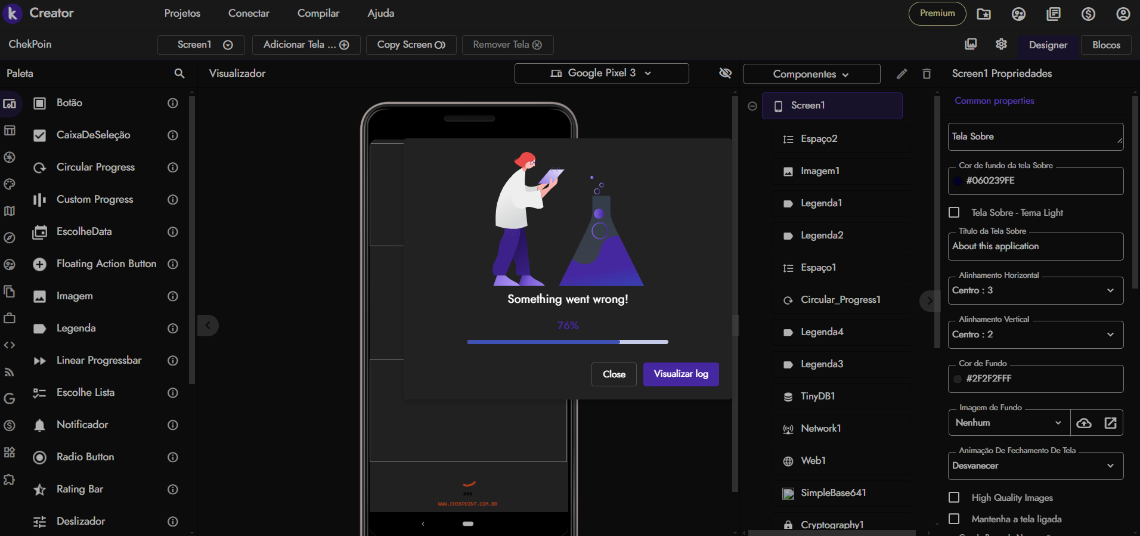Screen dimensions: 1140x536
Task: Enable Tela Sobre - Tema Light checkbox
Action: tap(954, 212)
